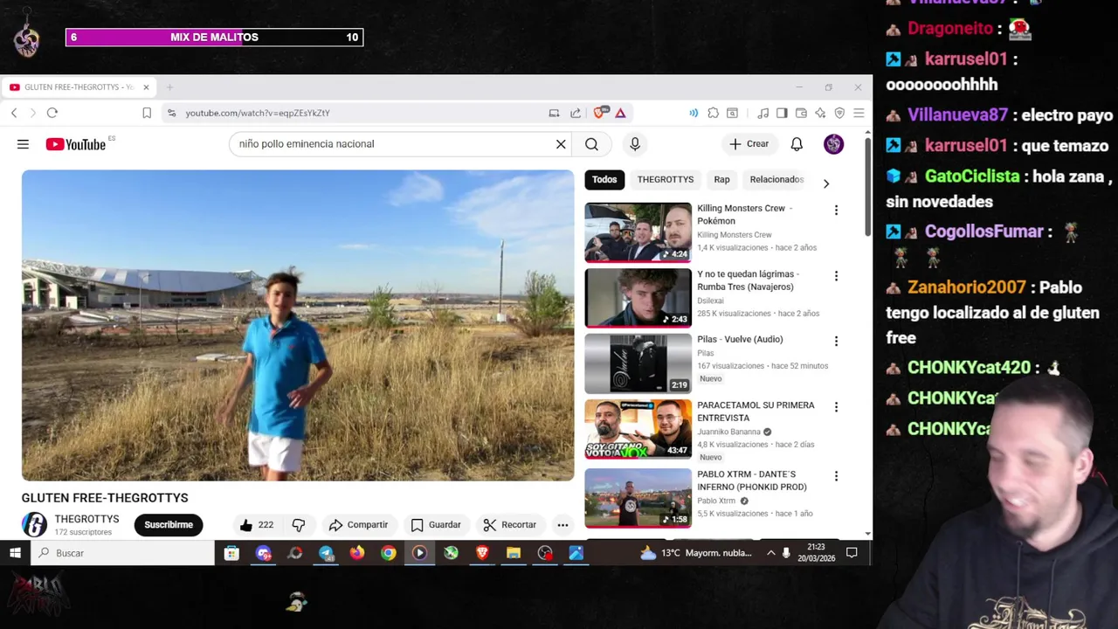The width and height of the screenshot is (1118, 629).
Task: Like the video with thumbs up
Action: [x=257, y=525]
